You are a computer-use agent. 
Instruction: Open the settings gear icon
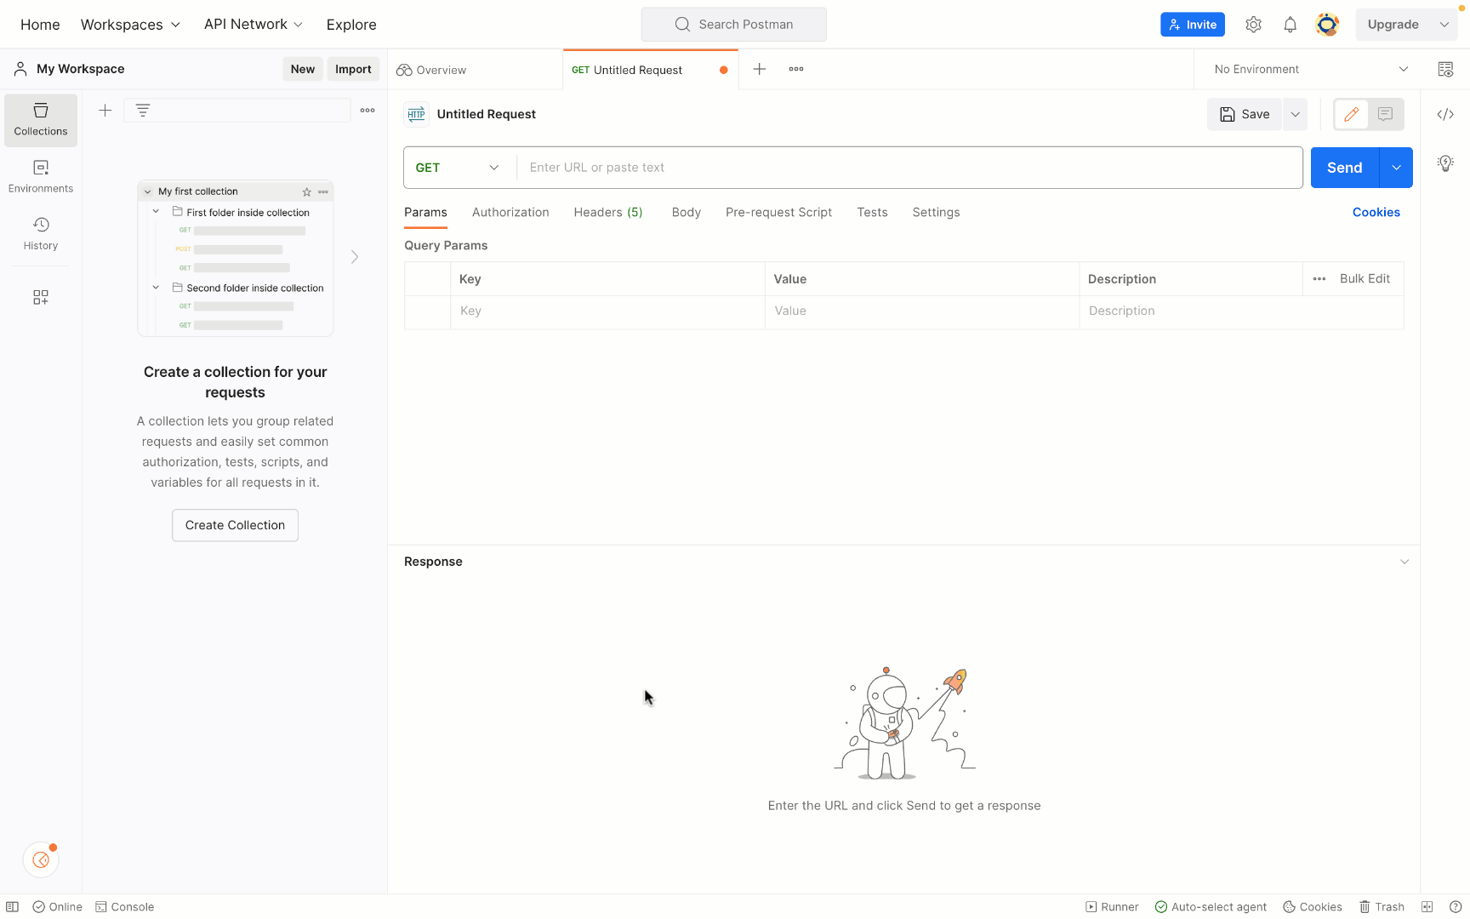tap(1253, 25)
